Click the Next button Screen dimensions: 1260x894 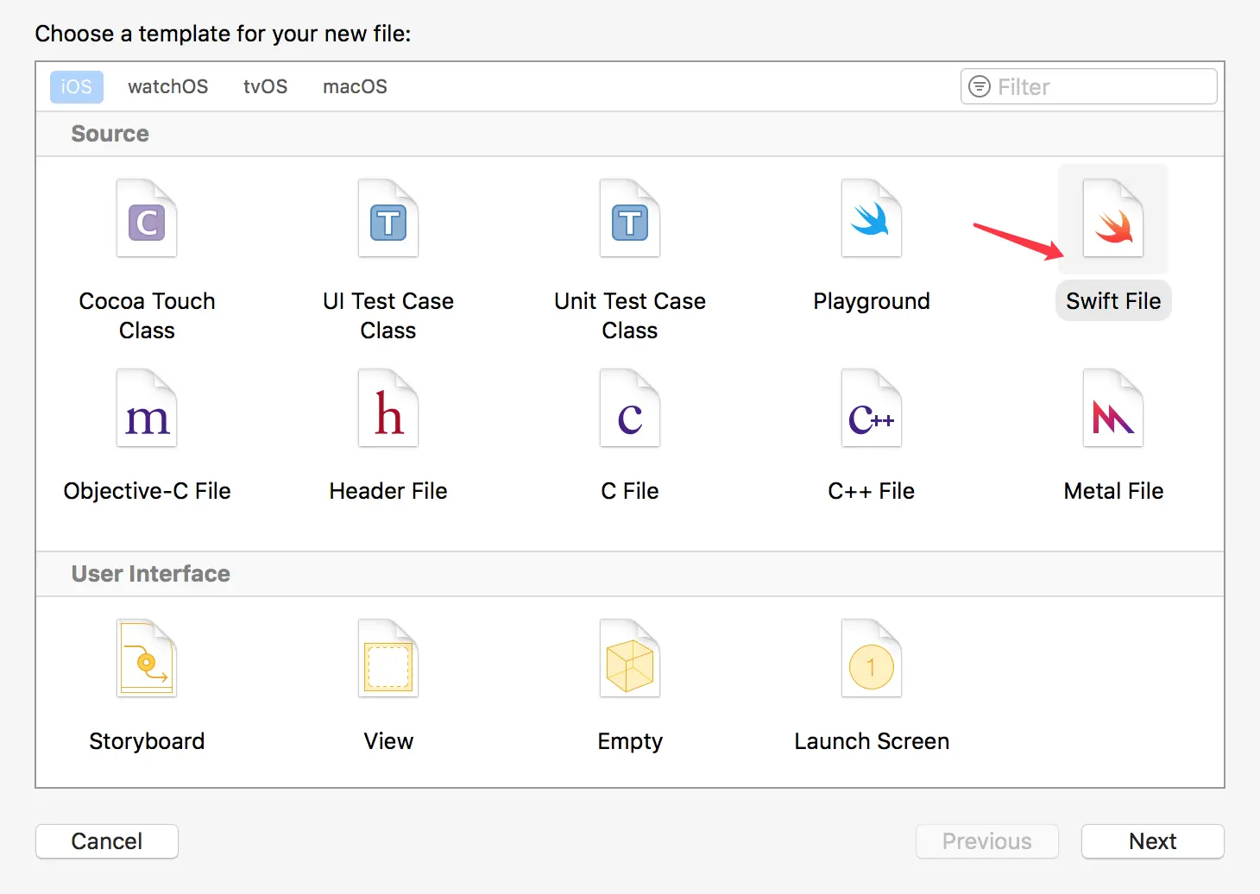[x=1153, y=841]
